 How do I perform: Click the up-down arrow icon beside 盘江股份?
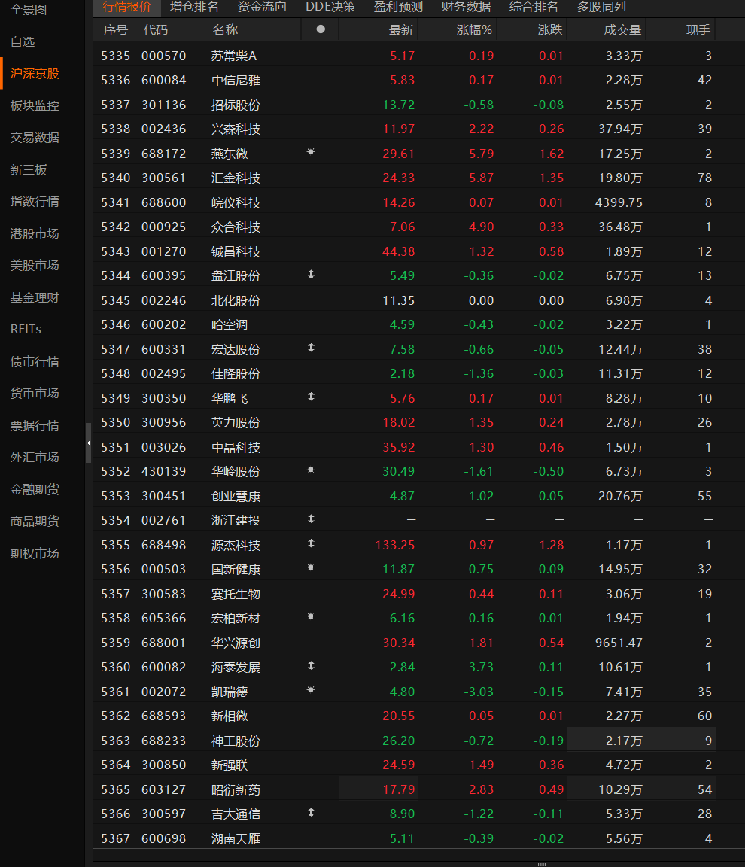[311, 274]
